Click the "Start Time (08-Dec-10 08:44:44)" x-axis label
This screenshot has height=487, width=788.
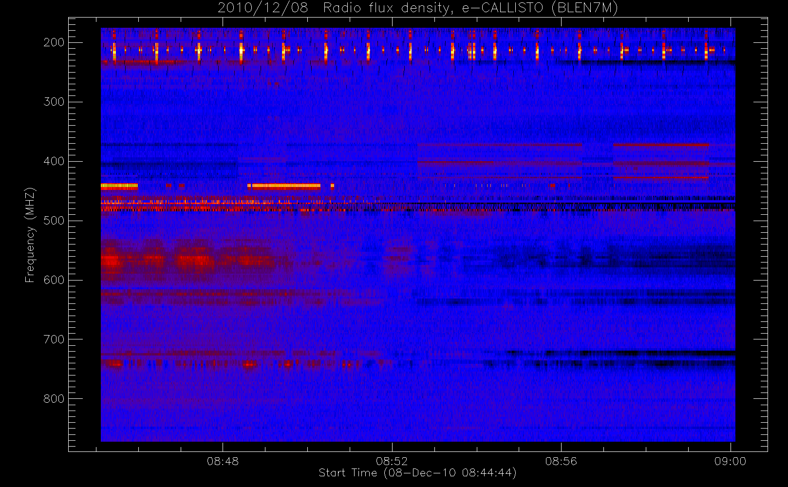coord(417,473)
